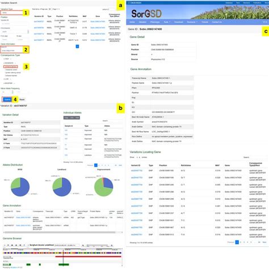Click Next in Variations Locating Gene pagination
Screen dimensions: 269x269
[x=264, y=242]
